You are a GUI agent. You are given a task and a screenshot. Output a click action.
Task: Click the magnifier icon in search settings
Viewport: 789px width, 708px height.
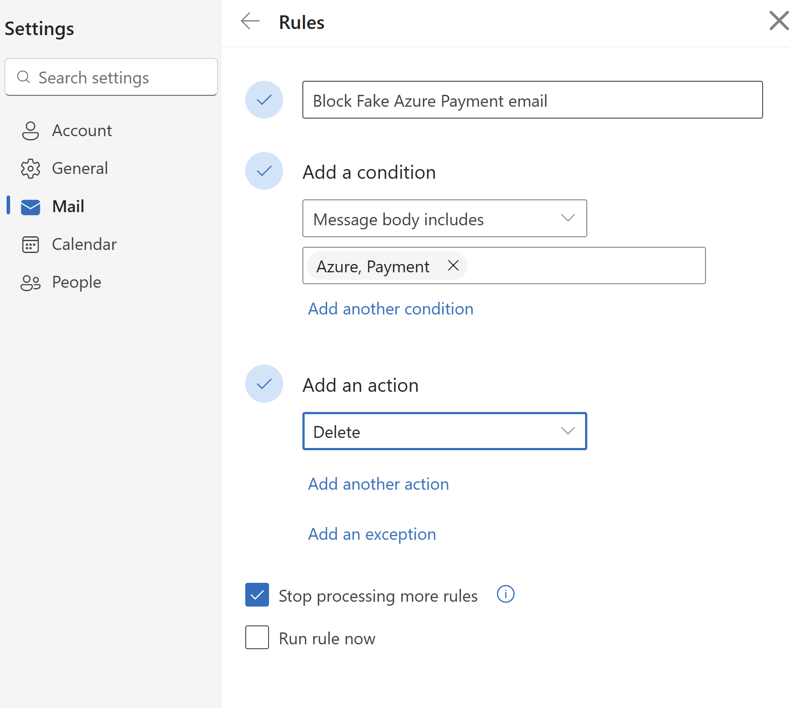[23, 77]
